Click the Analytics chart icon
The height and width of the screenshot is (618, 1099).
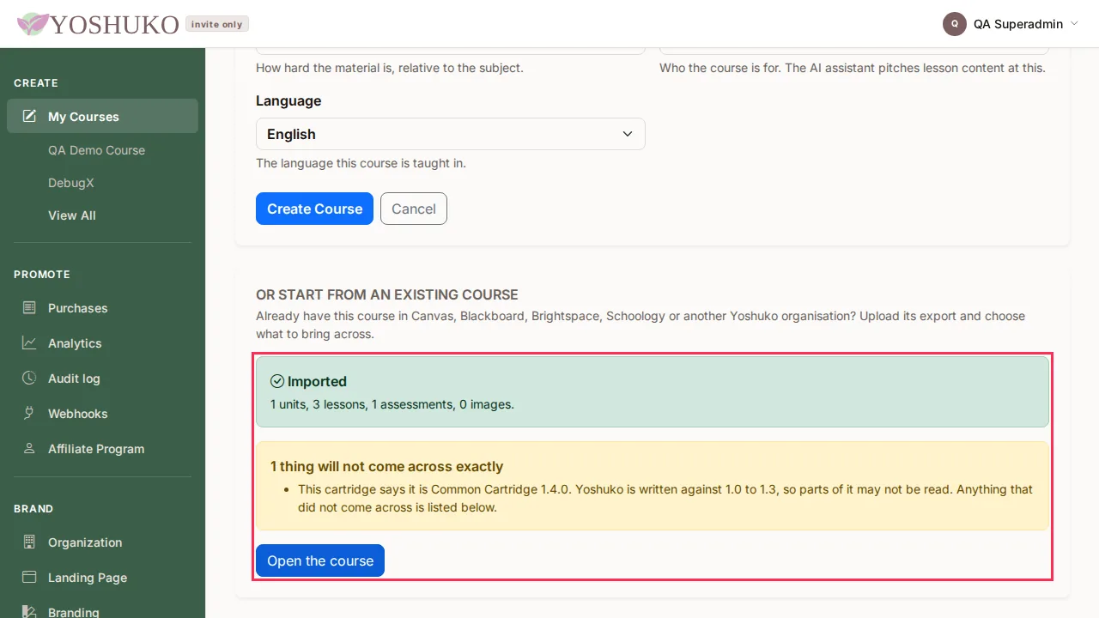click(29, 342)
